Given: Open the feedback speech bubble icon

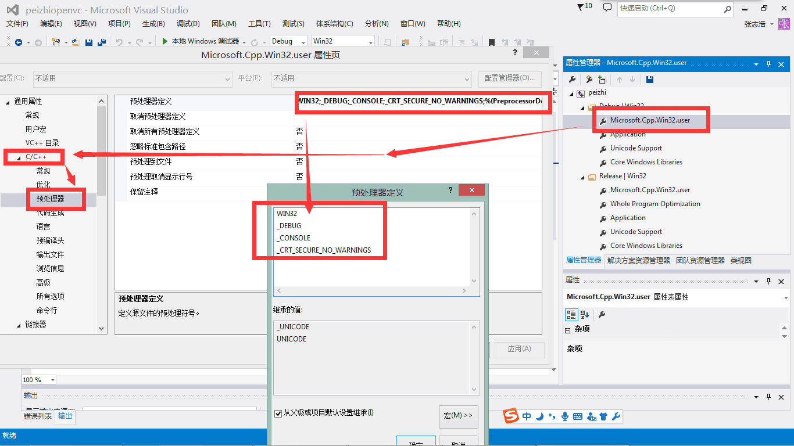Looking at the screenshot, I should click(607, 8).
